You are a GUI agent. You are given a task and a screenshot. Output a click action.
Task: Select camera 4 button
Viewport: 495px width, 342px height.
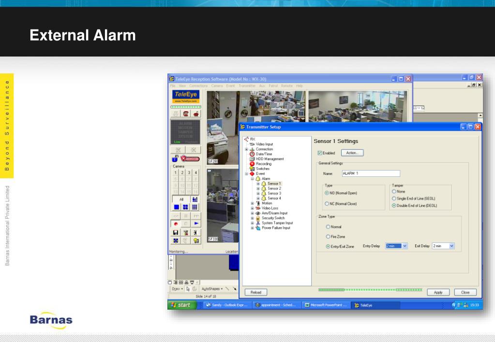(196, 172)
